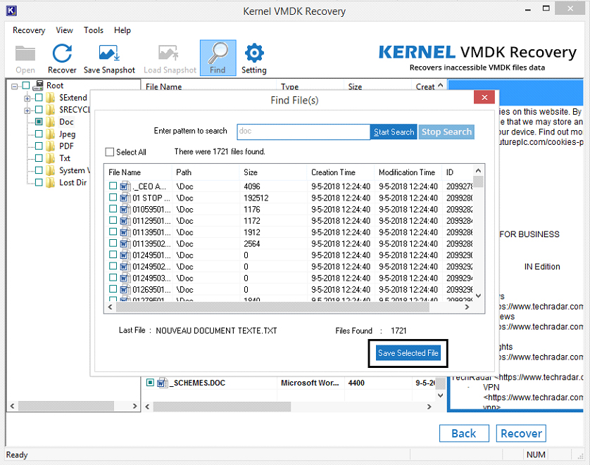The height and width of the screenshot is (465, 590).
Task: Tick the checkbox for 01059501 file
Action: pos(113,209)
